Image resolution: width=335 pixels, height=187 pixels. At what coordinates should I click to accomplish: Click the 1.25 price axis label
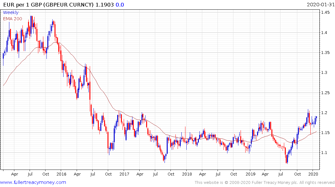click(325, 93)
